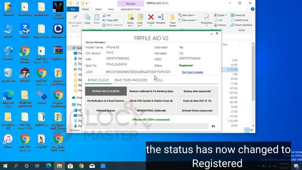302x170 pixels.
Task: Expand the Open dropdown in ribbon
Action: (220, 15)
